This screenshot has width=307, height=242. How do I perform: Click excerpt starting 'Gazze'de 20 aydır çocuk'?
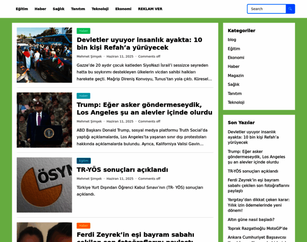click(144, 72)
